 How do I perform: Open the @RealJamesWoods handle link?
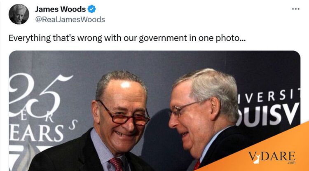coord(70,19)
